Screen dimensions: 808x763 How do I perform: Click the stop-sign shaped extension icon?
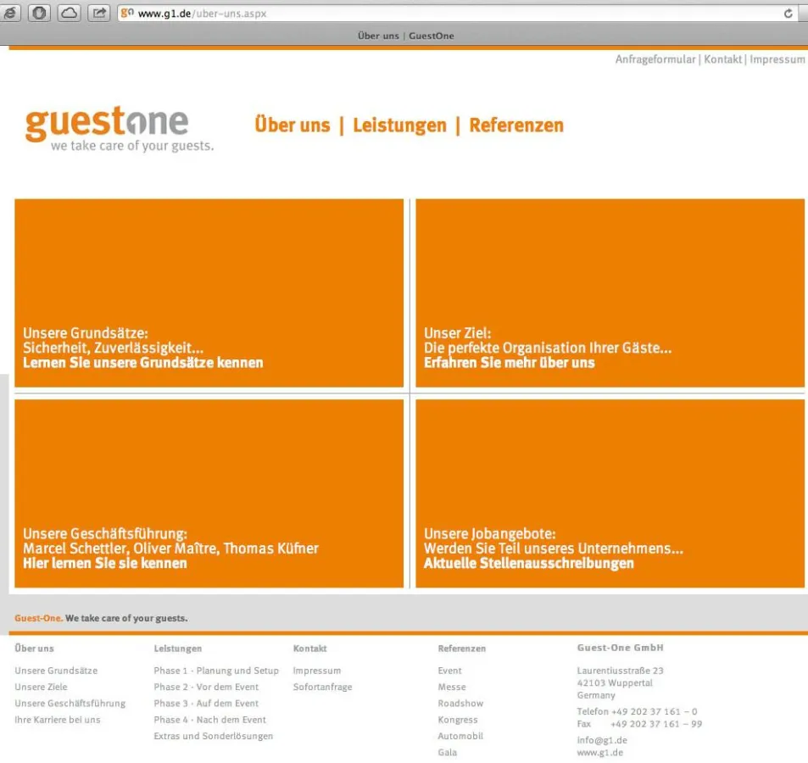pos(40,13)
